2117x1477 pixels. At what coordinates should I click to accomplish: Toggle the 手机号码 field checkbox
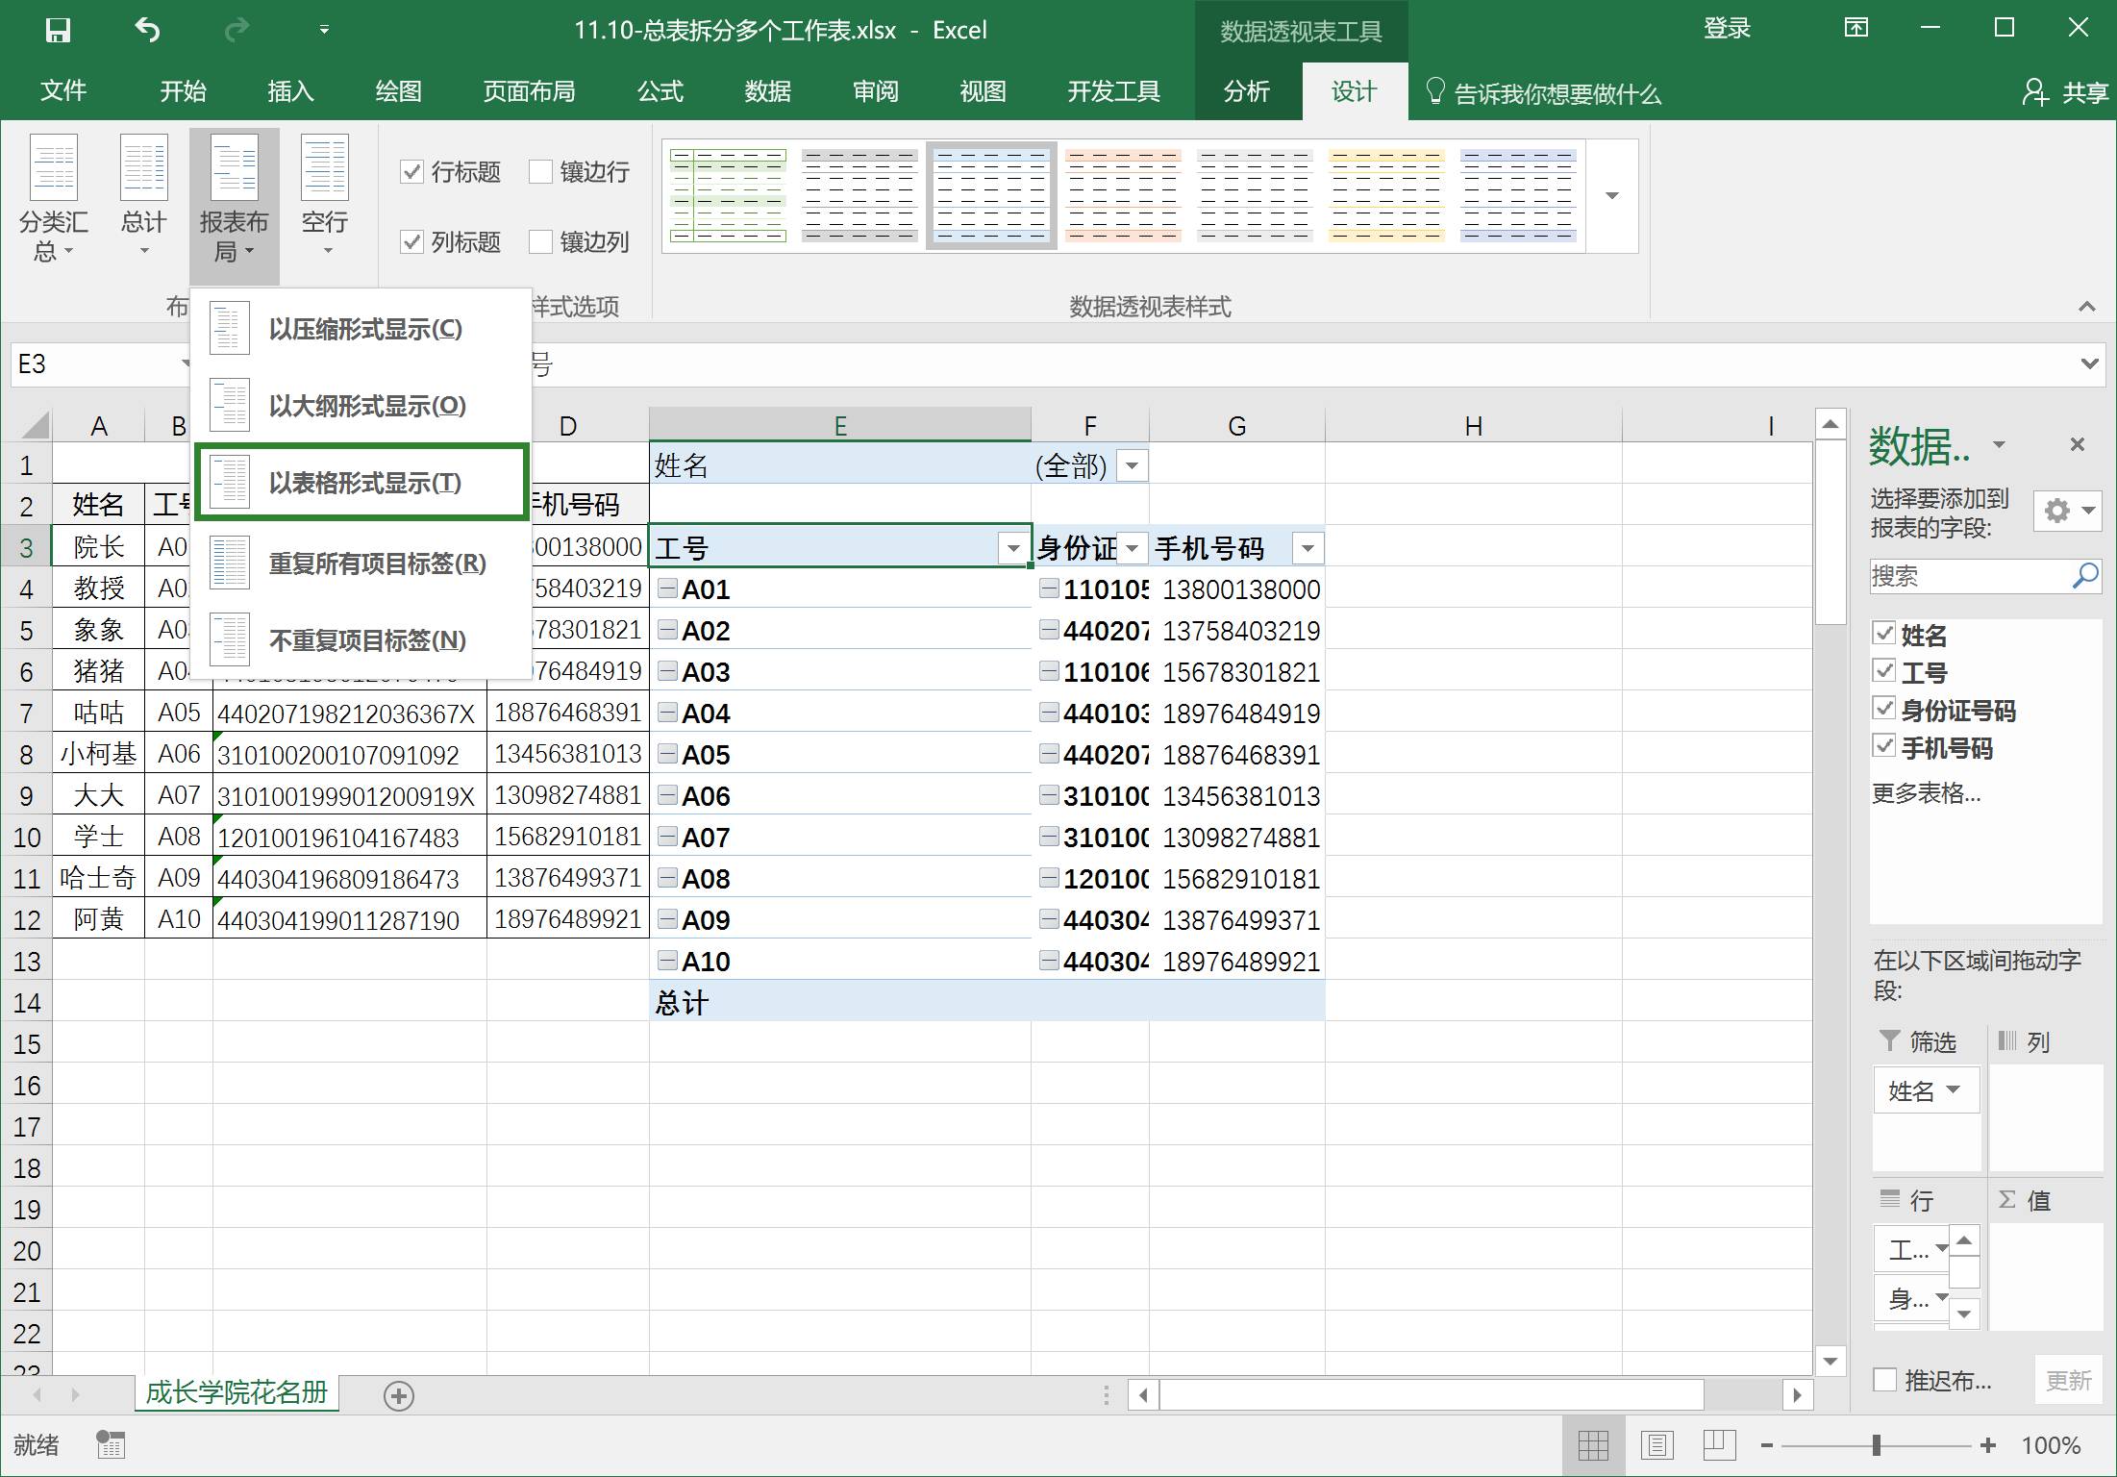[1884, 745]
